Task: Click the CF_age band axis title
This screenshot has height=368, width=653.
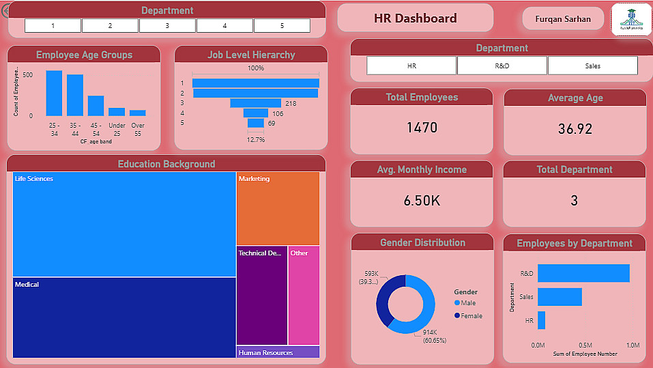Action: (96, 142)
